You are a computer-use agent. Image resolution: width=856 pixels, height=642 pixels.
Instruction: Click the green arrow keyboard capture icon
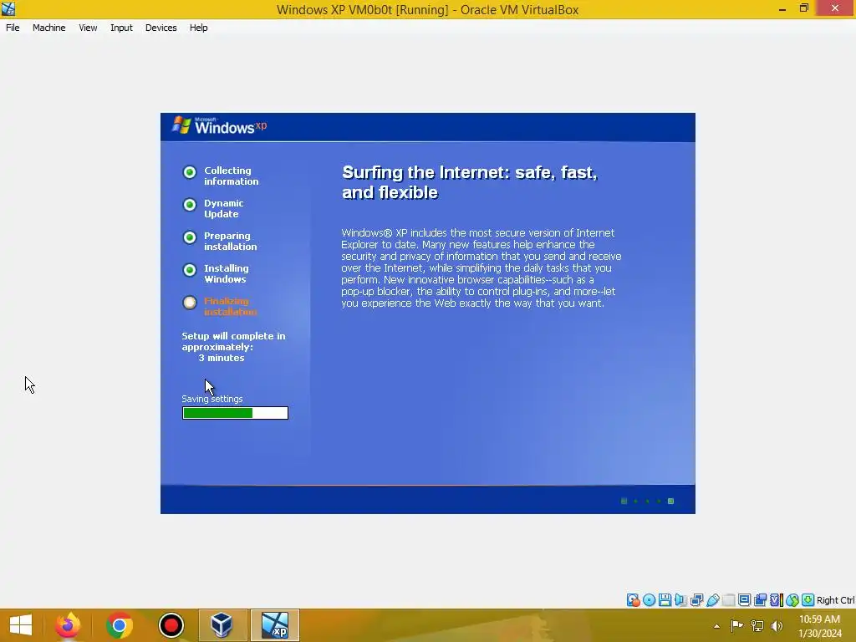[808, 600]
